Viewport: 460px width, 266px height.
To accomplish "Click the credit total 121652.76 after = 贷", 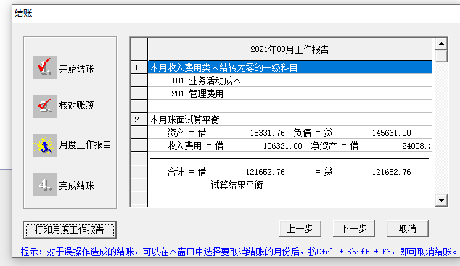I will 391,172.
